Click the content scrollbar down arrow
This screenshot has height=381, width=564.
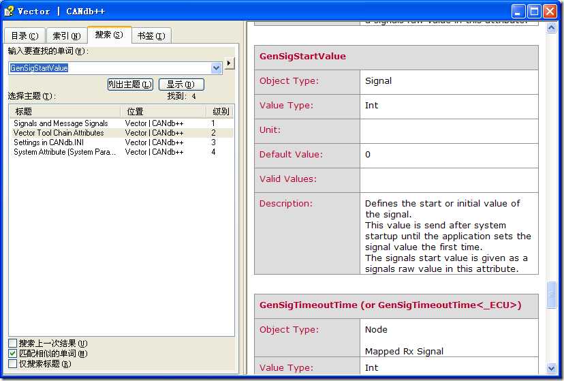point(551,368)
